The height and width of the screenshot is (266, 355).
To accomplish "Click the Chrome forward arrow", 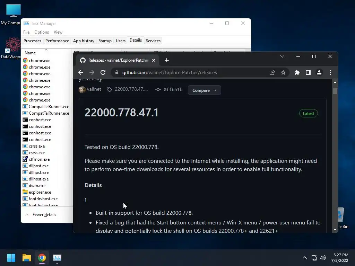I will click(x=92, y=72).
